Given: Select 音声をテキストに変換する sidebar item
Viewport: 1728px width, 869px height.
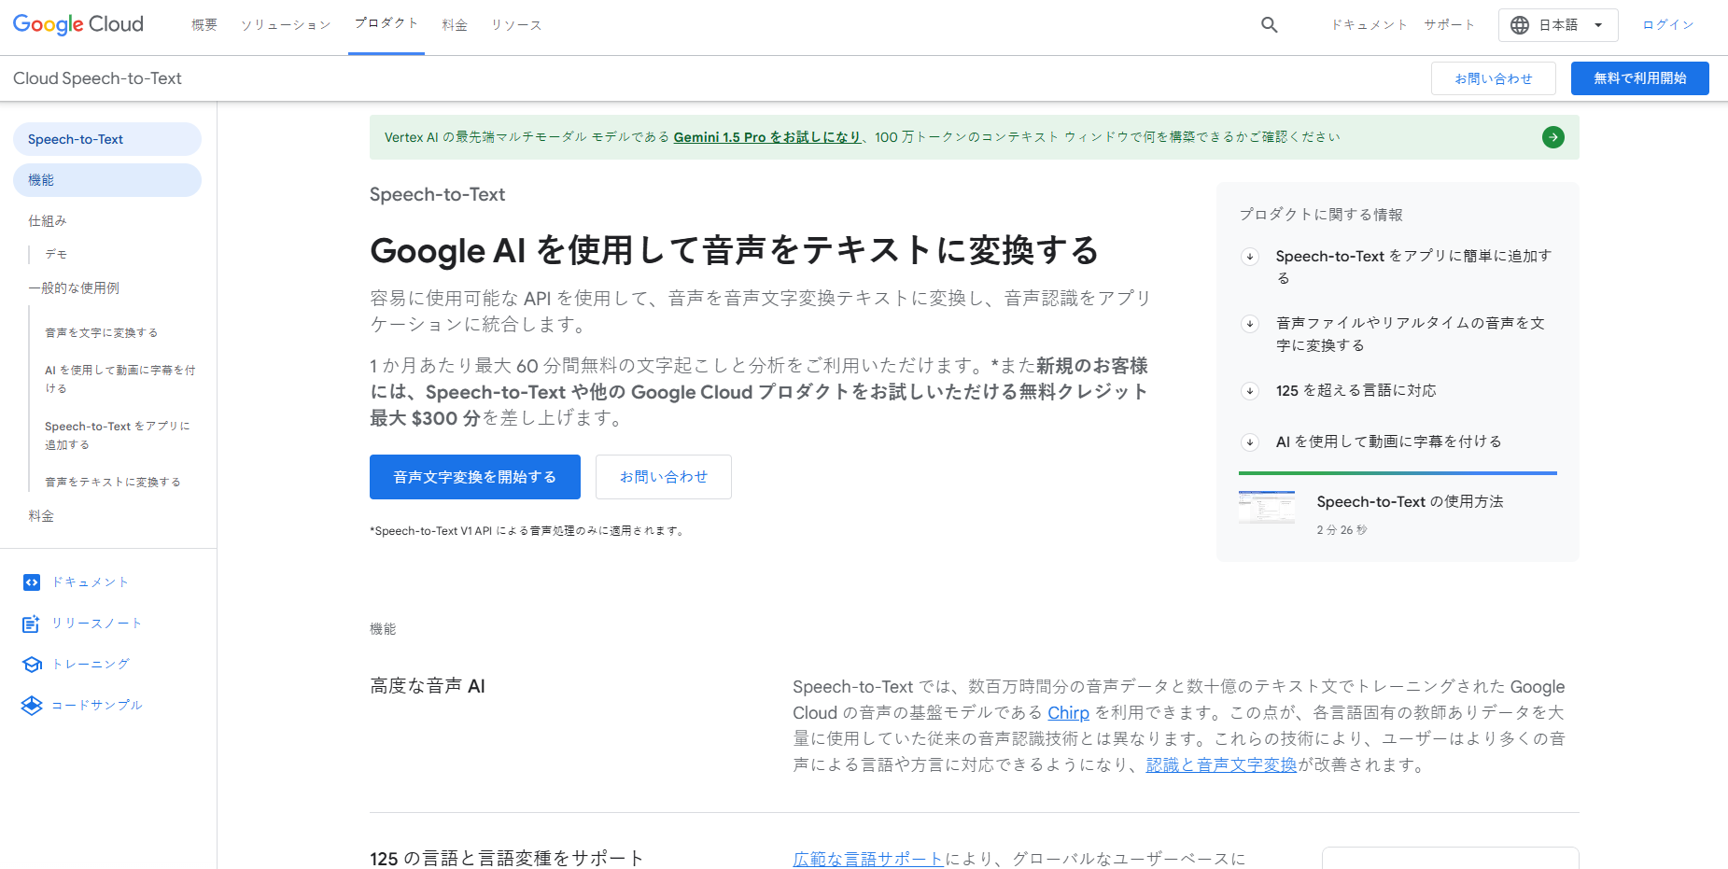Looking at the screenshot, I should pos(113,482).
